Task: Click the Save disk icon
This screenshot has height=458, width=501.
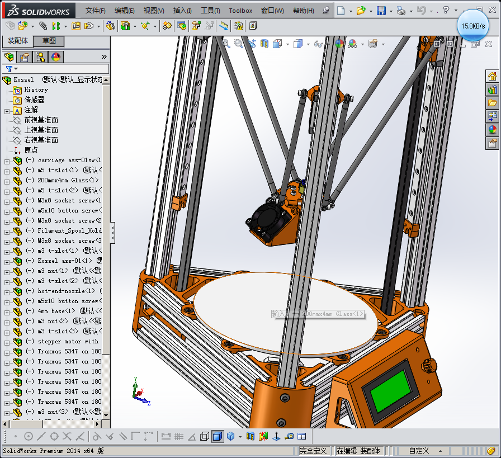Action: click(x=381, y=11)
